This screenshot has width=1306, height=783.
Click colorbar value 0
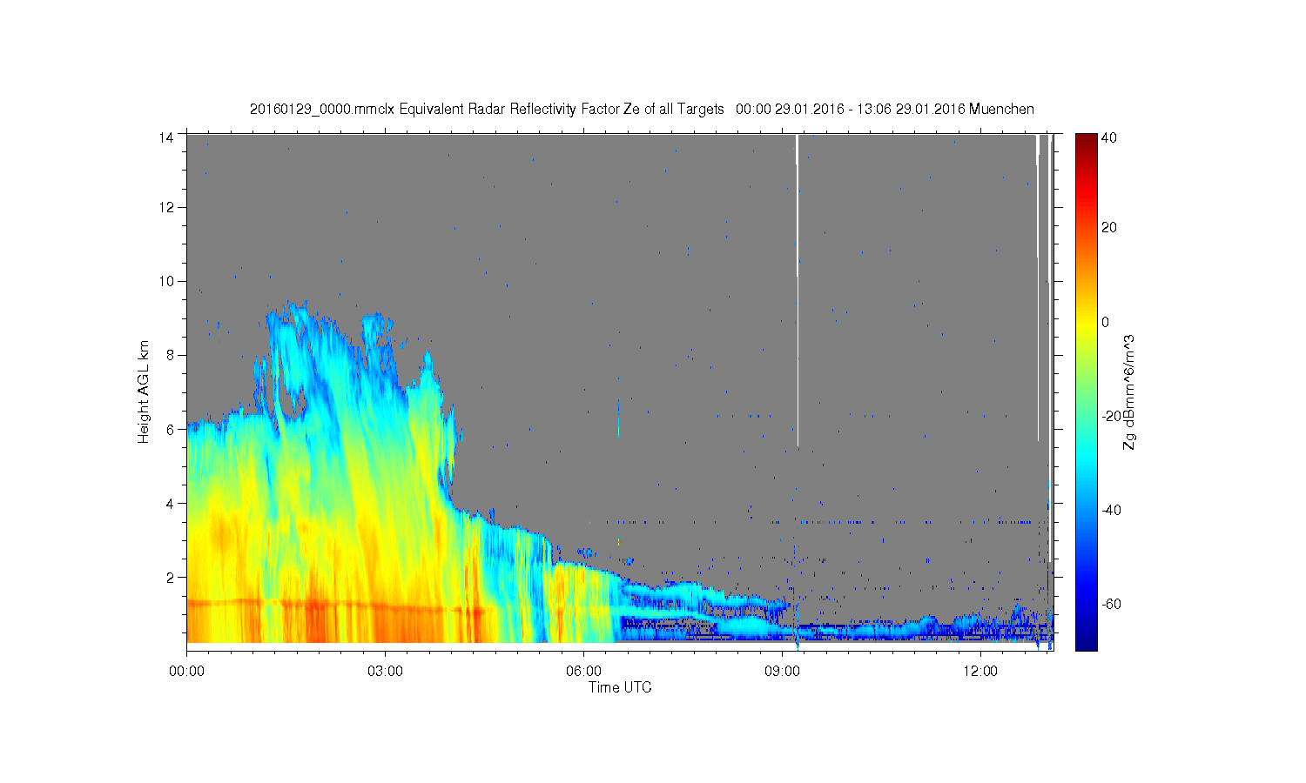pyautogui.click(x=1106, y=322)
